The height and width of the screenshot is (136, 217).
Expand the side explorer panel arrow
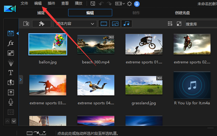click(21, 79)
